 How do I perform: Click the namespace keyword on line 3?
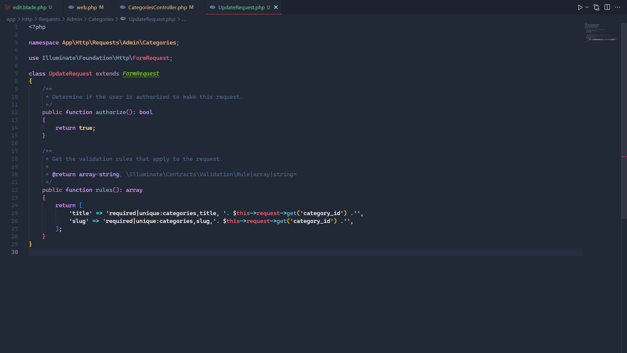pos(44,42)
